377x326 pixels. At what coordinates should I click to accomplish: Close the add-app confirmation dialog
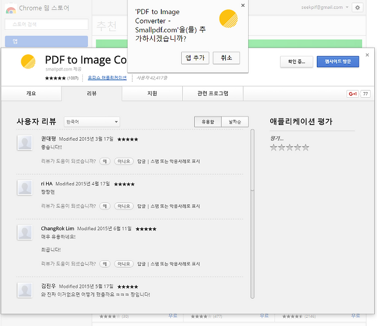243,5
